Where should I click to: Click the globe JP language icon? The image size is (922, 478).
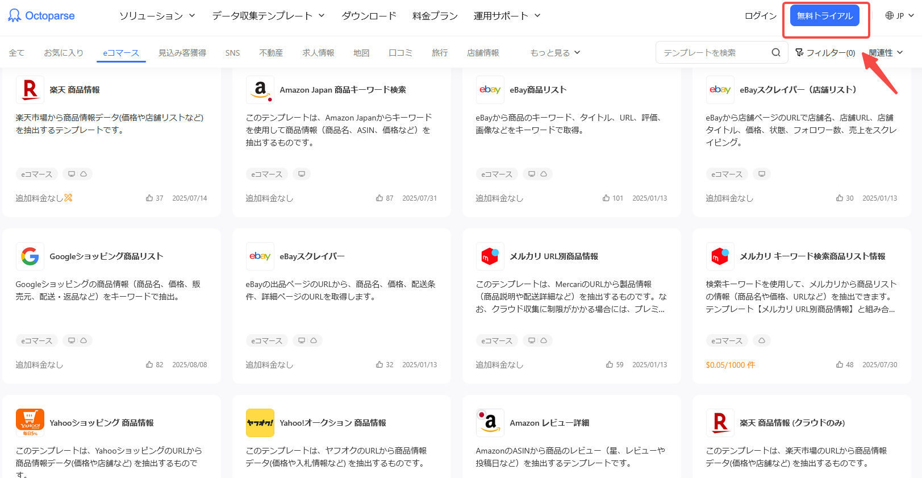(x=890, y=16)
